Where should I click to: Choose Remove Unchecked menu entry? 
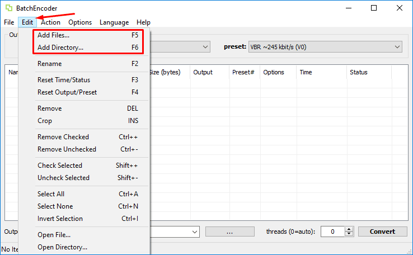(88, 149)
